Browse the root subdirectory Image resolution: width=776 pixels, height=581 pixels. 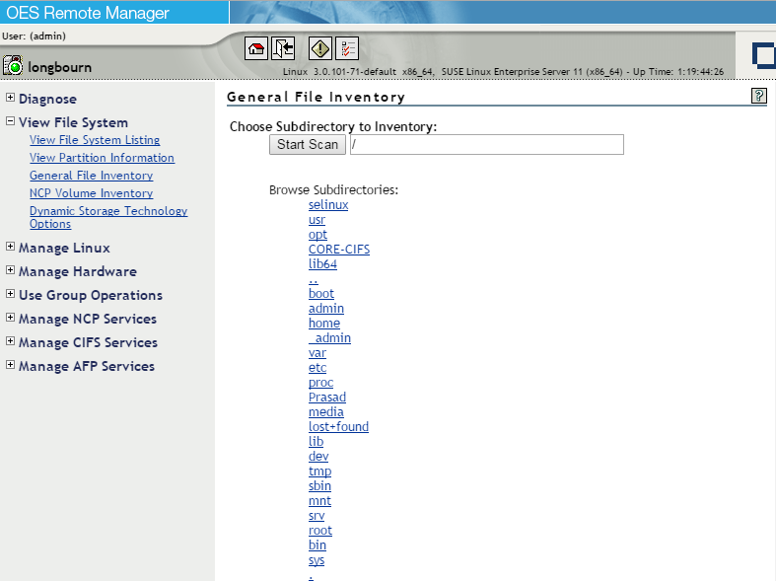[320, 531]
